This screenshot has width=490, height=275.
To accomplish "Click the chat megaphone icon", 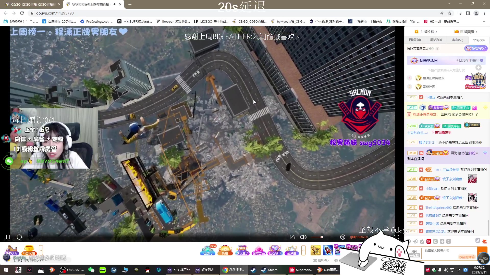I will [415, 241].
